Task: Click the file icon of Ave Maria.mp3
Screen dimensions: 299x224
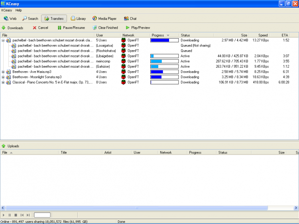Action: pos(8,72)
